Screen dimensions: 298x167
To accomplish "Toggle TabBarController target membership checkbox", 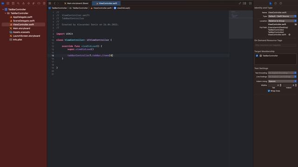I will [257, 56].
